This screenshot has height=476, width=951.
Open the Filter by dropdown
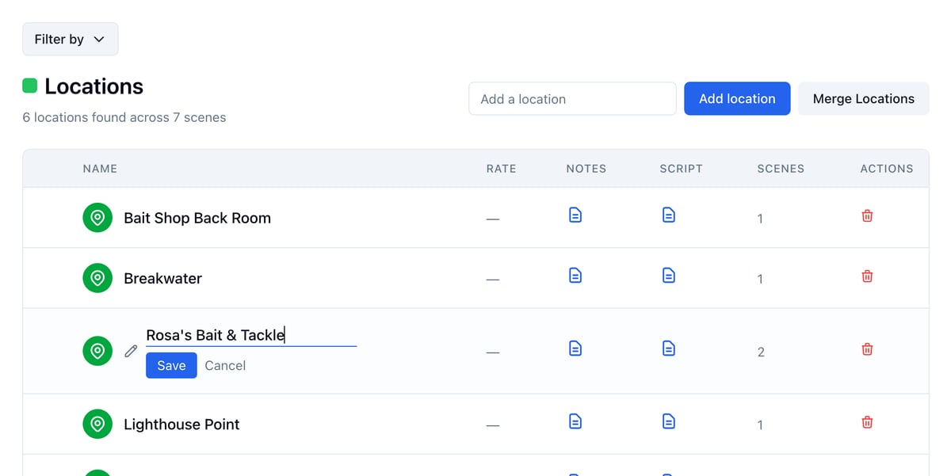coord(71,39)
